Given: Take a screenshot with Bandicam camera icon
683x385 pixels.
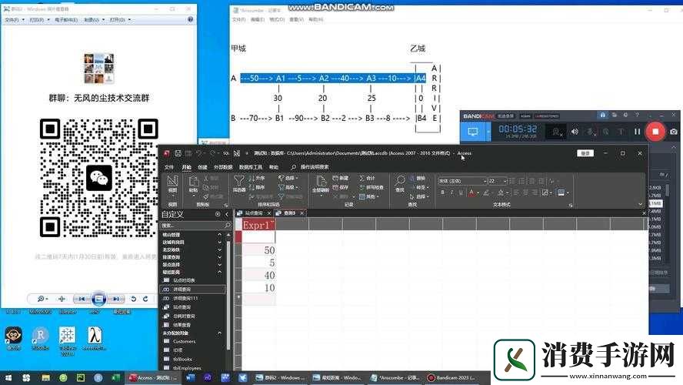Looking at the screenshot, I should tap(674, 132).
